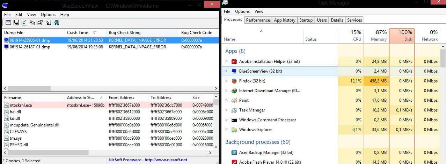Click the BlueScreenView process icon in Task Manager
Viewport: 447px width, 164px height.
[x=234, y=71]
